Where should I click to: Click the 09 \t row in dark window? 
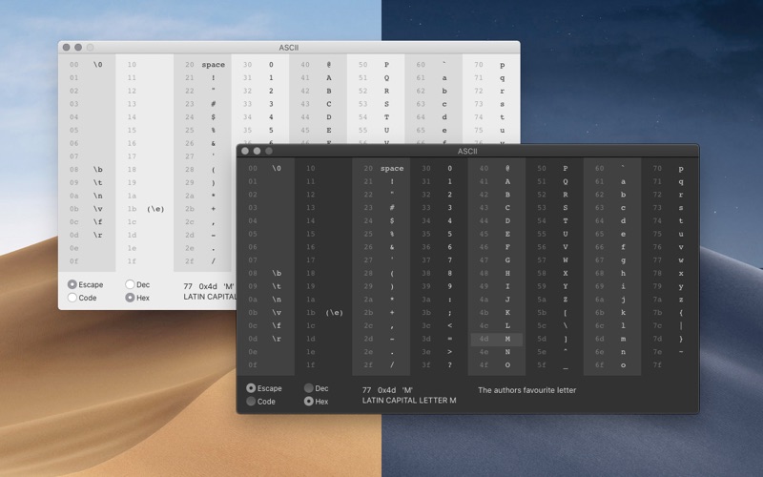coord(265,286)
